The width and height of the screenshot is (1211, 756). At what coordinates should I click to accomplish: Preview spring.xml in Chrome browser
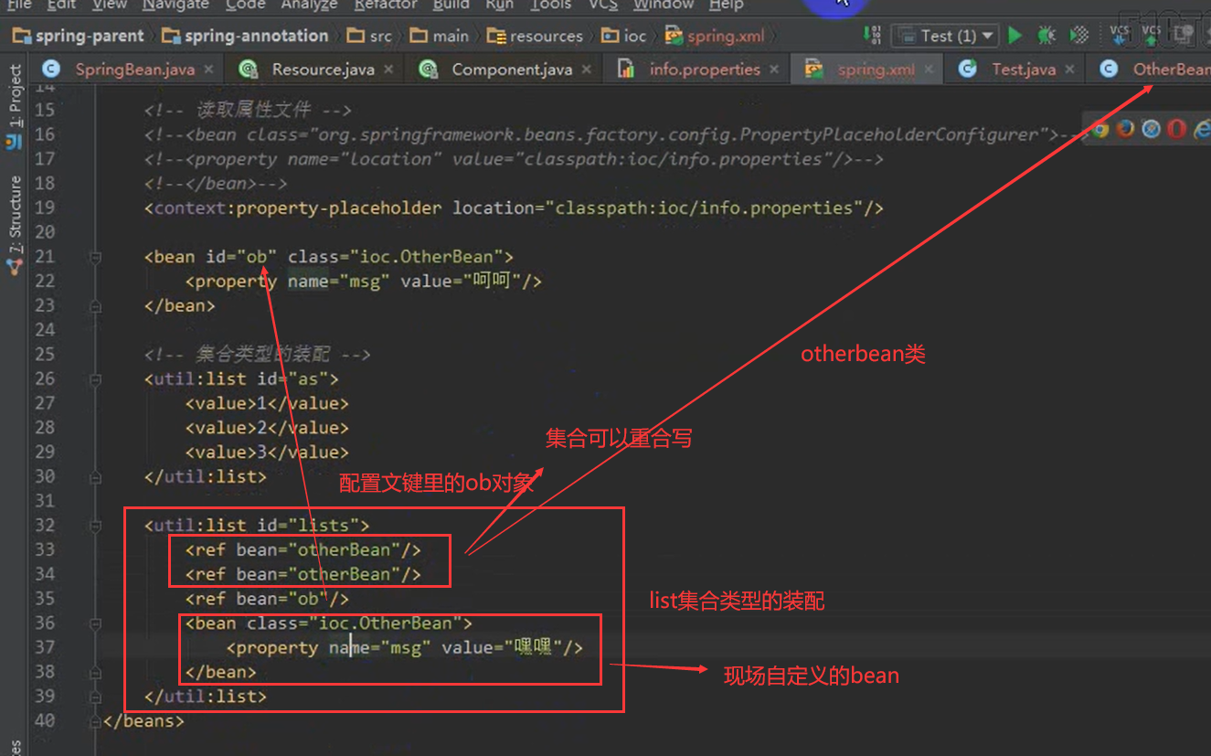1100,129
